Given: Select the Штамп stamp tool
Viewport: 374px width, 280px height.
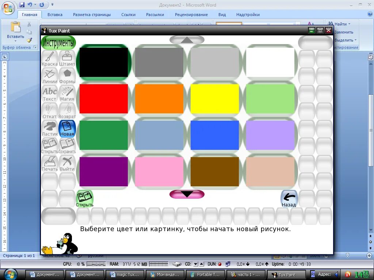Looking at the screenshot, I should (x=67, y=59).
